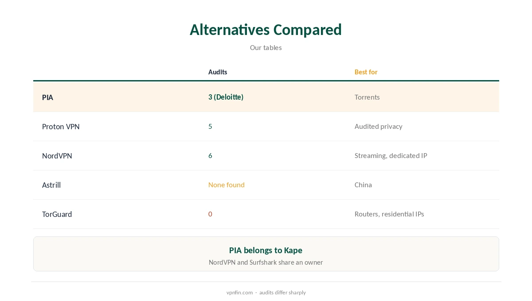This screenshot has width=532, height=301.
Task: Click 'NordVPN and Surfshark share an owner' note
Action: [266, 262]
